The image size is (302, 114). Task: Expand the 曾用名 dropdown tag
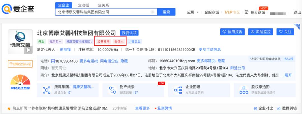[x=55, y=42]
